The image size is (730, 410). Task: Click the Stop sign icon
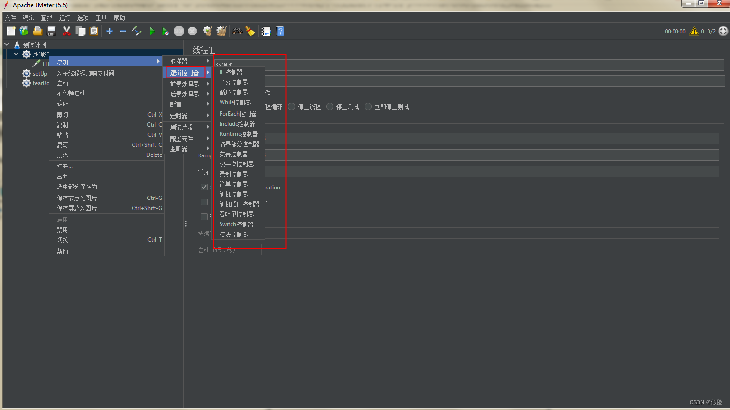pyautogui.click(x=179, y=31)
